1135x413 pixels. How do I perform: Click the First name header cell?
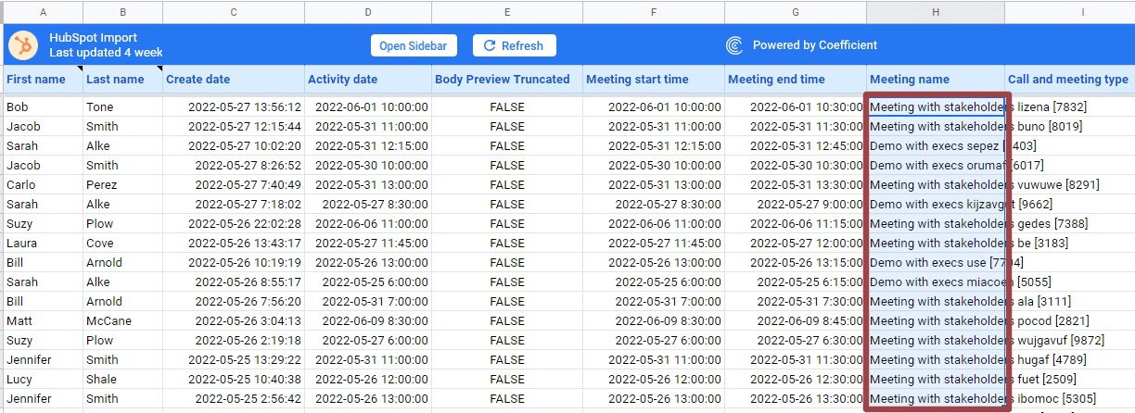click(x=37, y=80)
